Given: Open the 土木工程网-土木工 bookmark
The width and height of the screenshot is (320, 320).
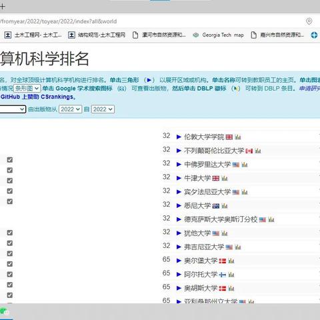Looking at the screenshot, I should click(33, 35).
